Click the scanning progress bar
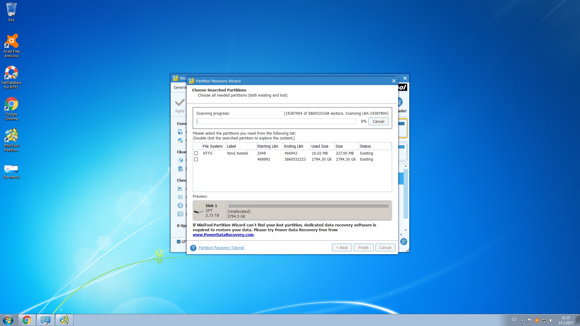Viewport: 580px width, 326px height. (x=276, y=121)
